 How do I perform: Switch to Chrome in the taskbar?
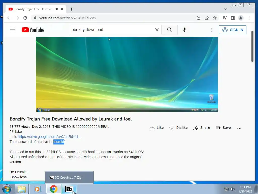(x=54, y=189)
